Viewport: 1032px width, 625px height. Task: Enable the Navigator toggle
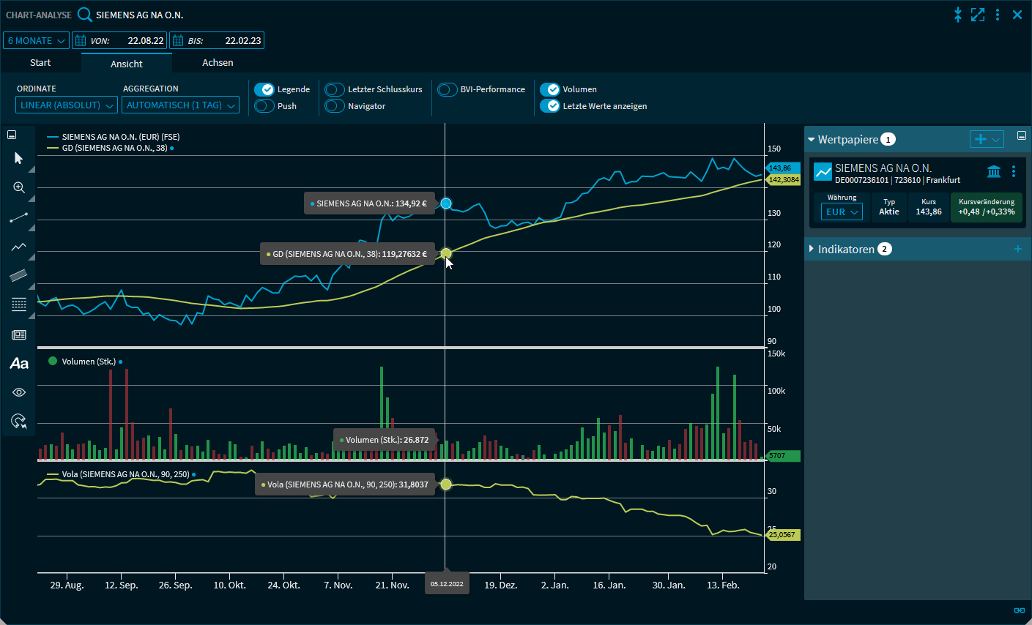tap(335, 106)
